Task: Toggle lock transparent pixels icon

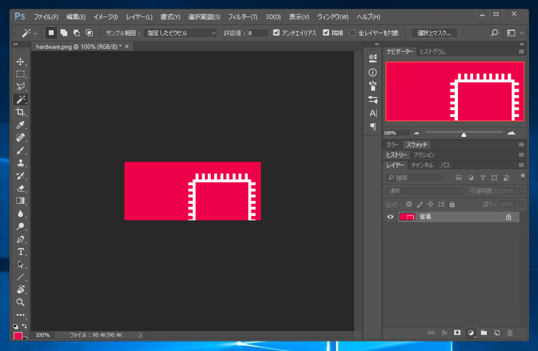Action: coord(409,204)
